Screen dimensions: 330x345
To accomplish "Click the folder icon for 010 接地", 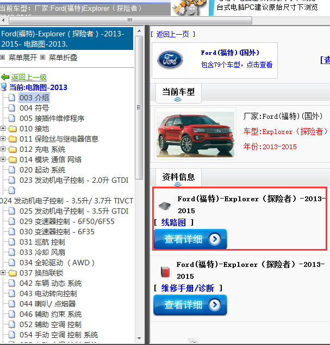I will click(13, 129).
